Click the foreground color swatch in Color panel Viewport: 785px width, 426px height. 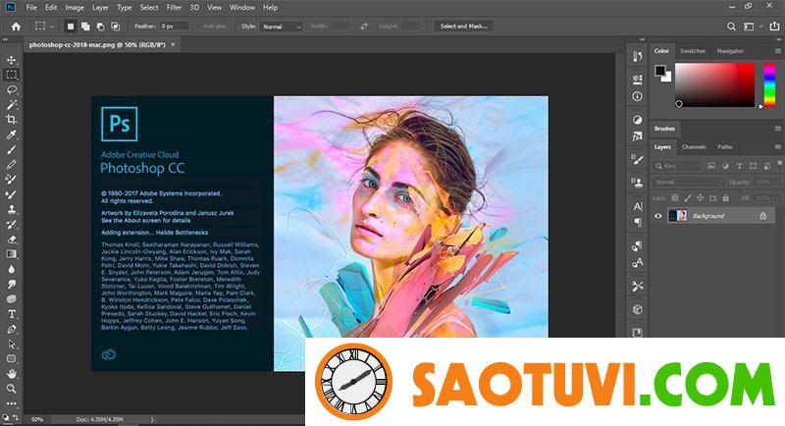(660, 71)
